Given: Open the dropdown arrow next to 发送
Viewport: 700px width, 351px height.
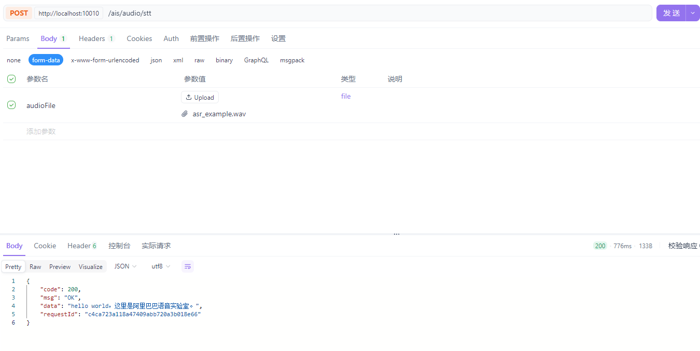Looking at the screenshot, I should (x=693, y=13).
